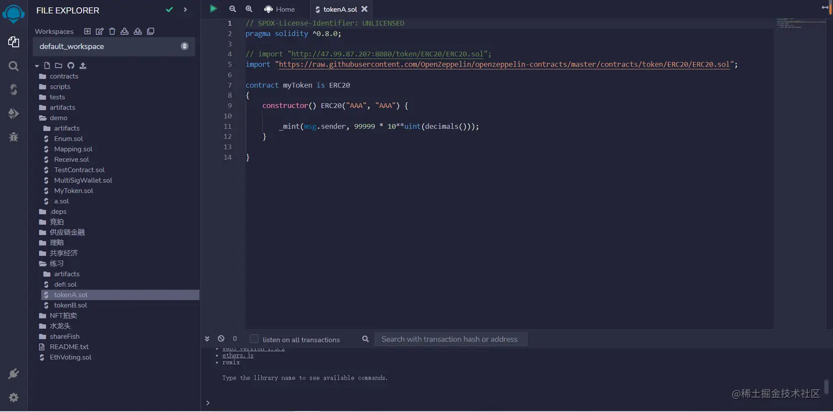Click the terminal search magnifier icon
Image resolution: width=833 pixels, height=412 pixels.
pyautogui.click(x=365, y=339)
